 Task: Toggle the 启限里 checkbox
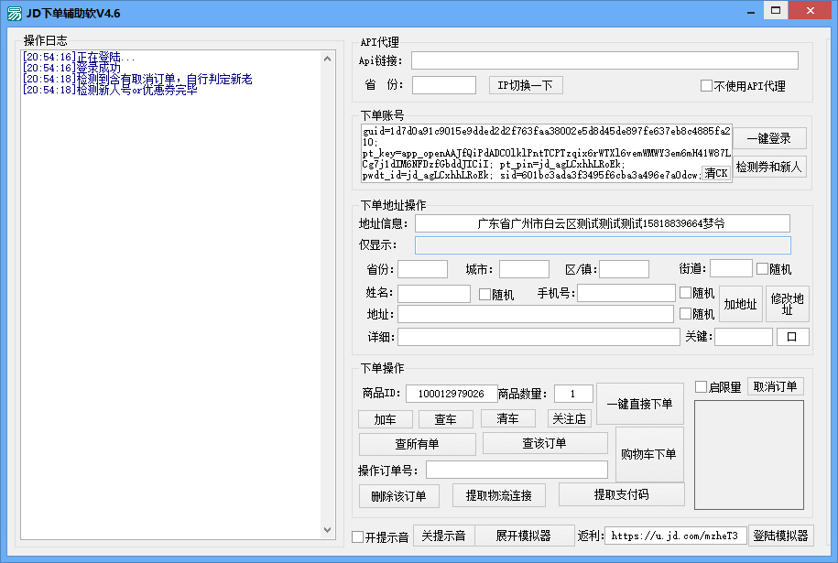click(x=701, y=386)
